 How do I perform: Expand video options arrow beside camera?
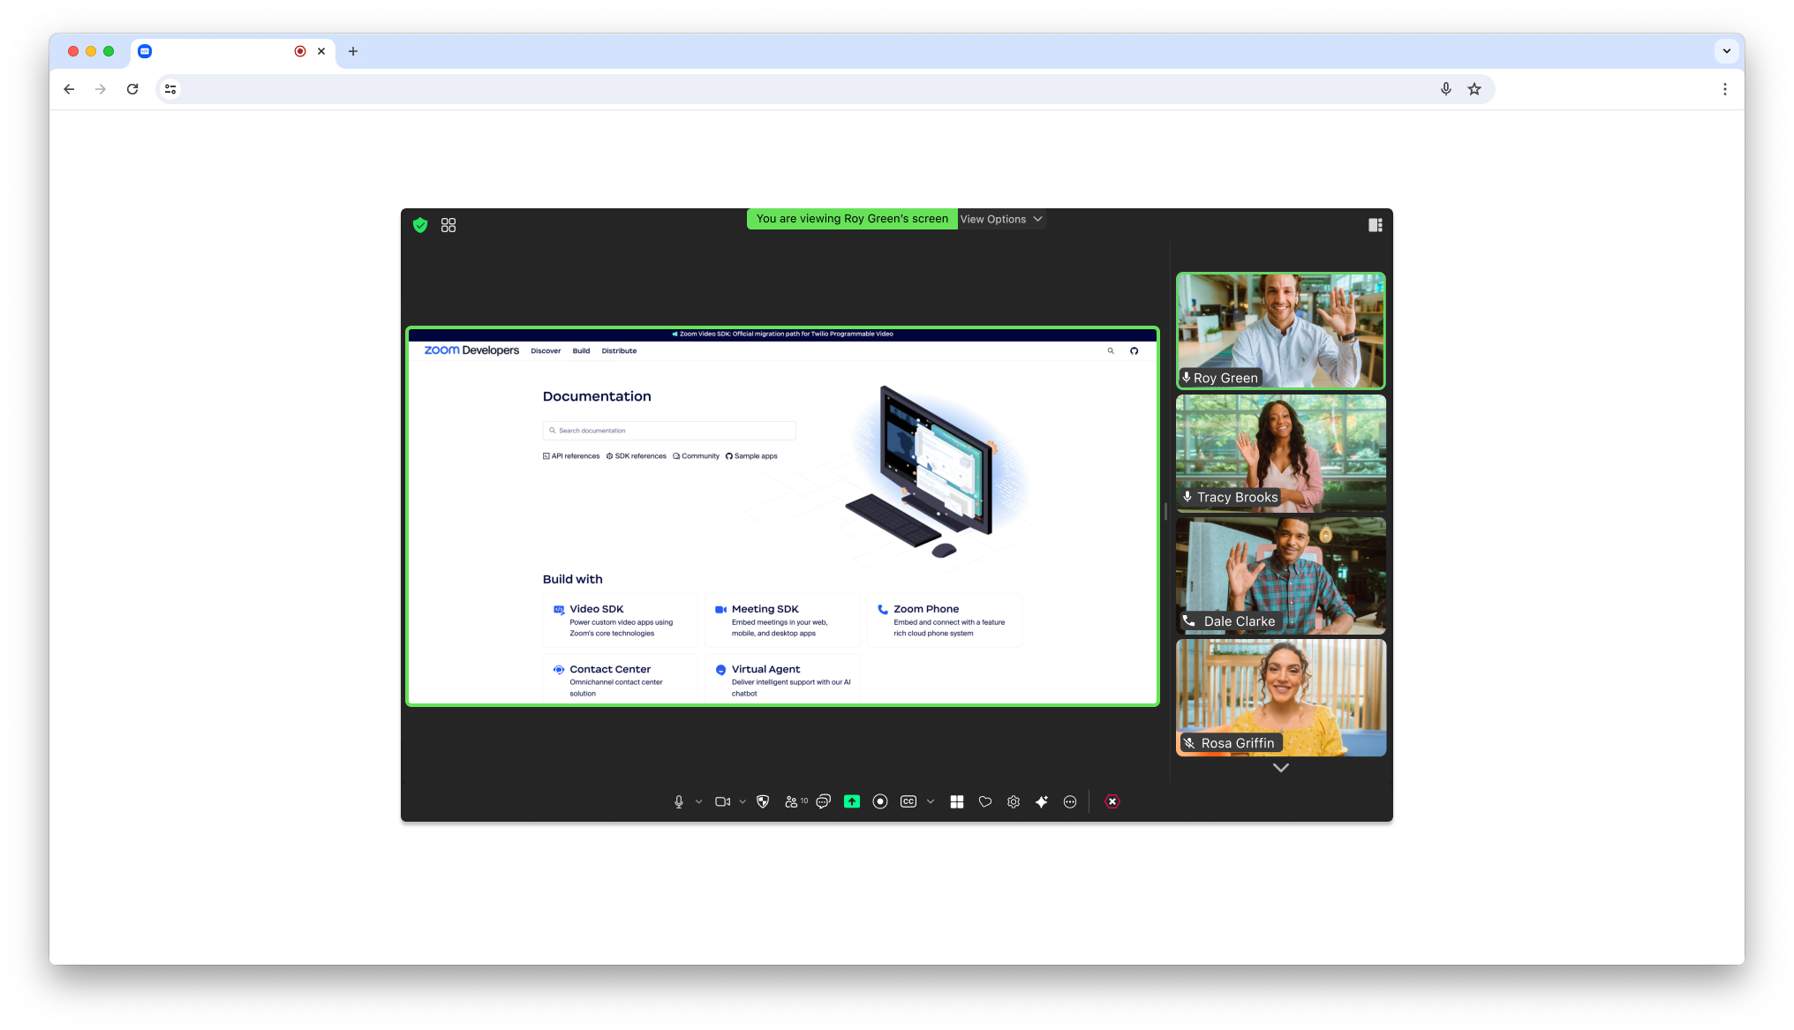tap(742, 801)
